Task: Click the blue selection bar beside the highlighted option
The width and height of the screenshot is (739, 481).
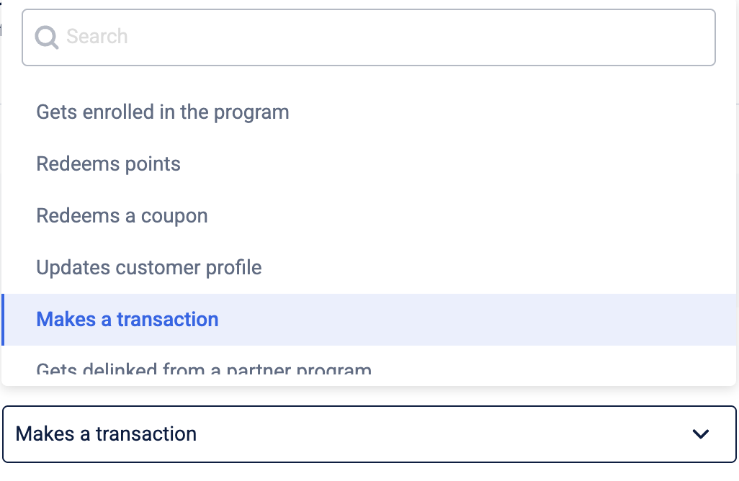Action: (x=3, y=320)
